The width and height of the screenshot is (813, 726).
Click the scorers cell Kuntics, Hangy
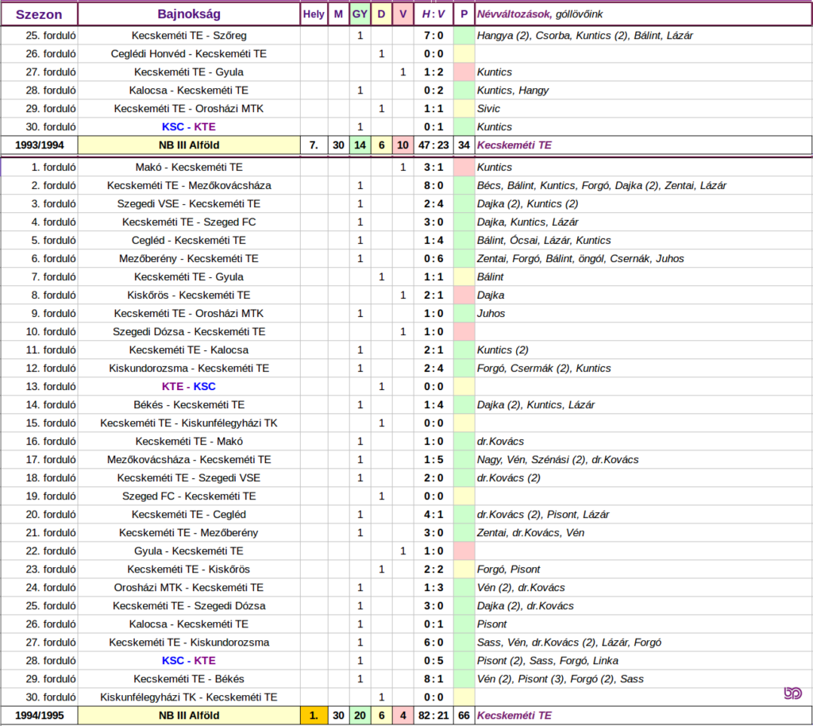tap(643, 91)
